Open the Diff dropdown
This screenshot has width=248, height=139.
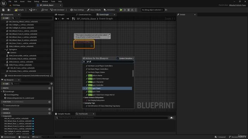coord(33,10)
